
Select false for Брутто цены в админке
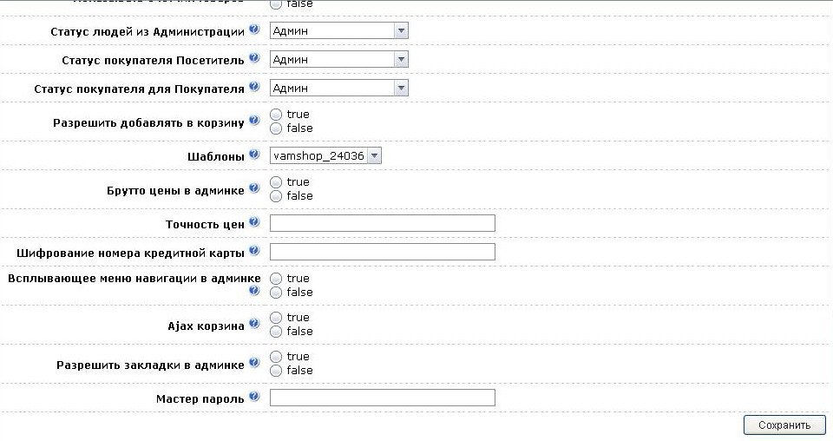[x=276, y=196]
